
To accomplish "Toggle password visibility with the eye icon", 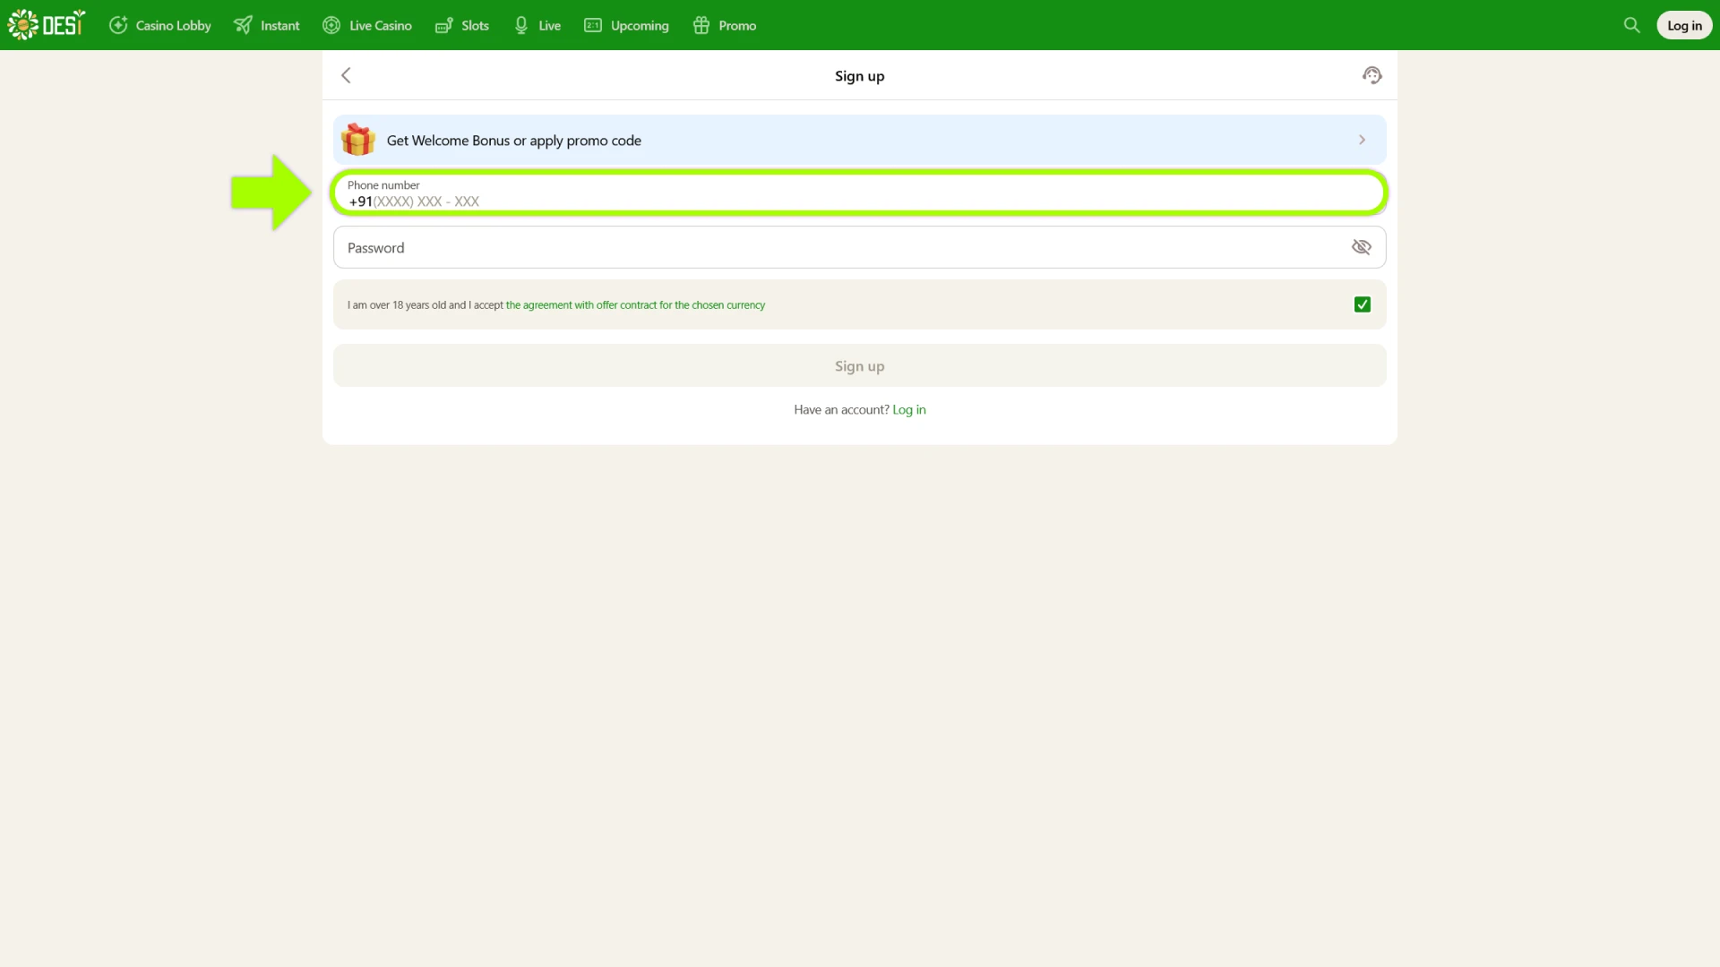I will pyautogui.click(x=1361, y=247).
